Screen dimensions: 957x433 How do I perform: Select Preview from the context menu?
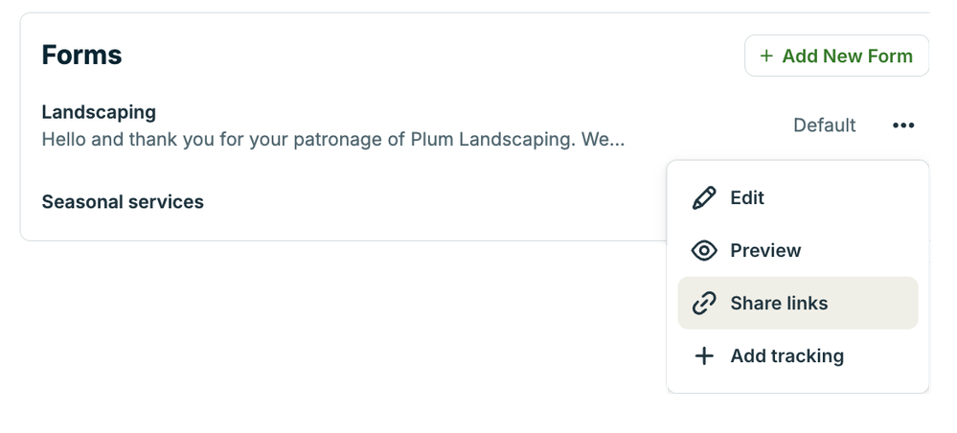(765, 251)
